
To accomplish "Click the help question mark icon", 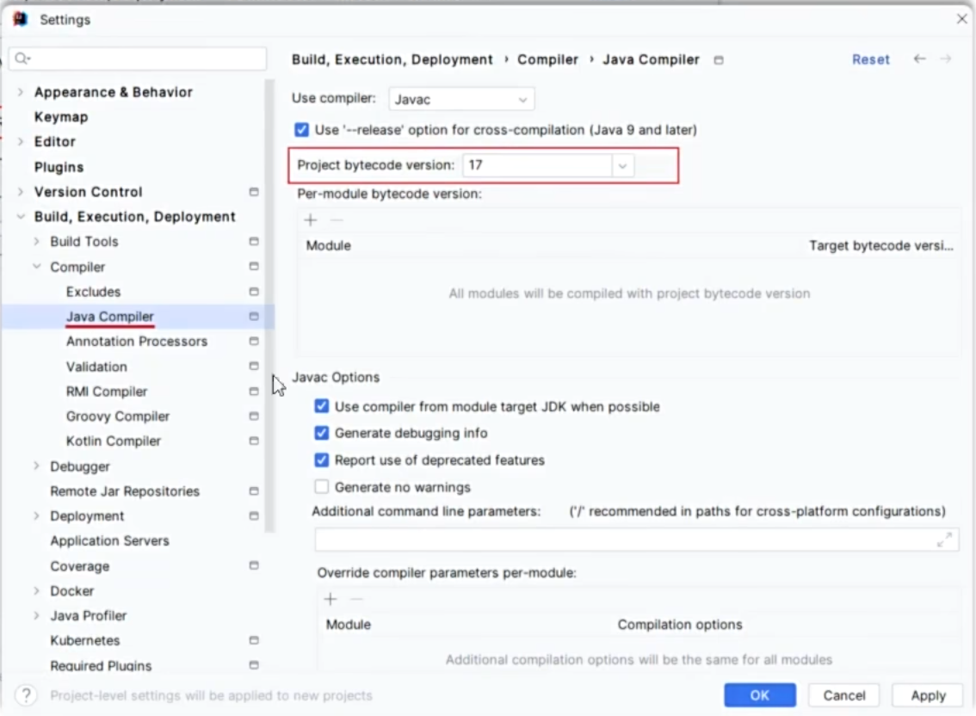I will 27,695.
